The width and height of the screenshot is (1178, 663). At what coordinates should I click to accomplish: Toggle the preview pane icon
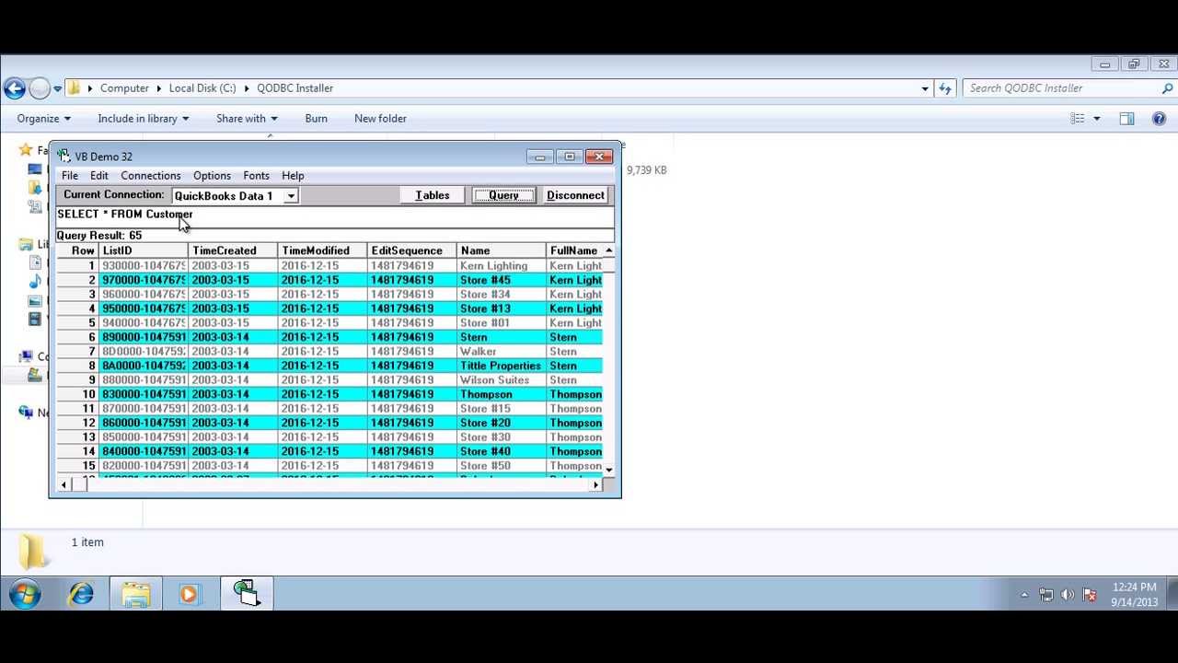tap(1126, 119)
